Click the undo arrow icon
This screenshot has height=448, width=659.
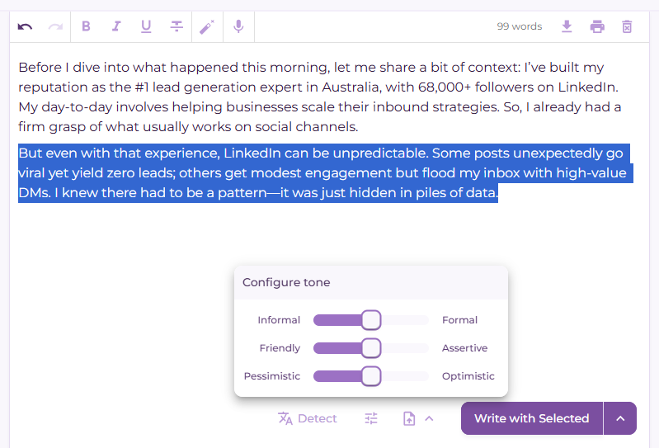(x=25, y=26)
